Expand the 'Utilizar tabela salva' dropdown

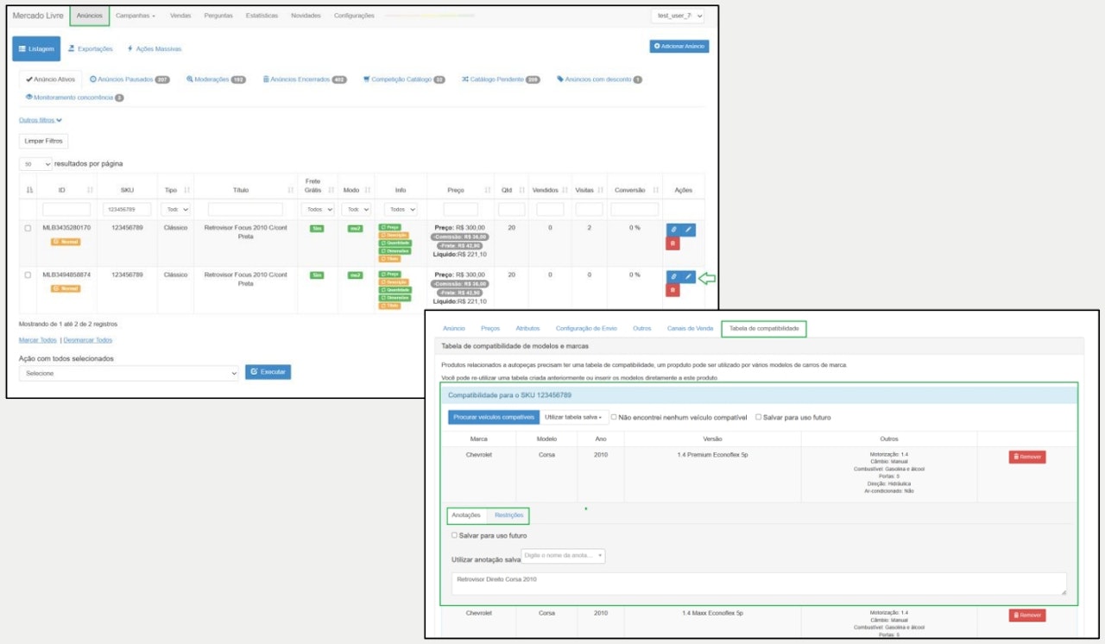[572, 417]
